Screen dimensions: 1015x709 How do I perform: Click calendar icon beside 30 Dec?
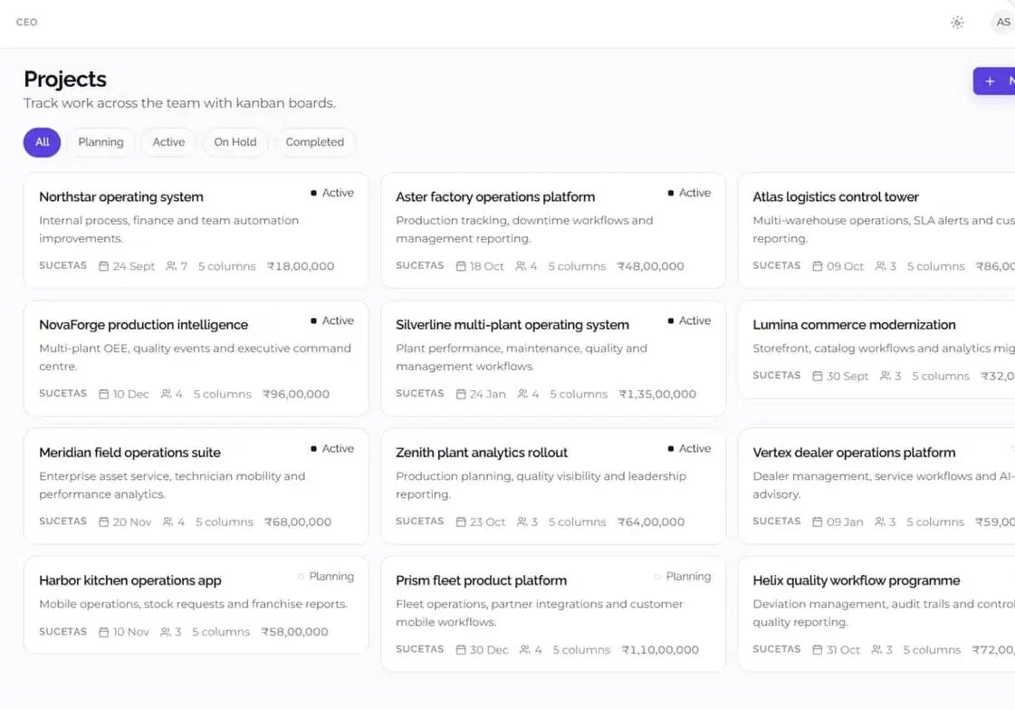461,649
